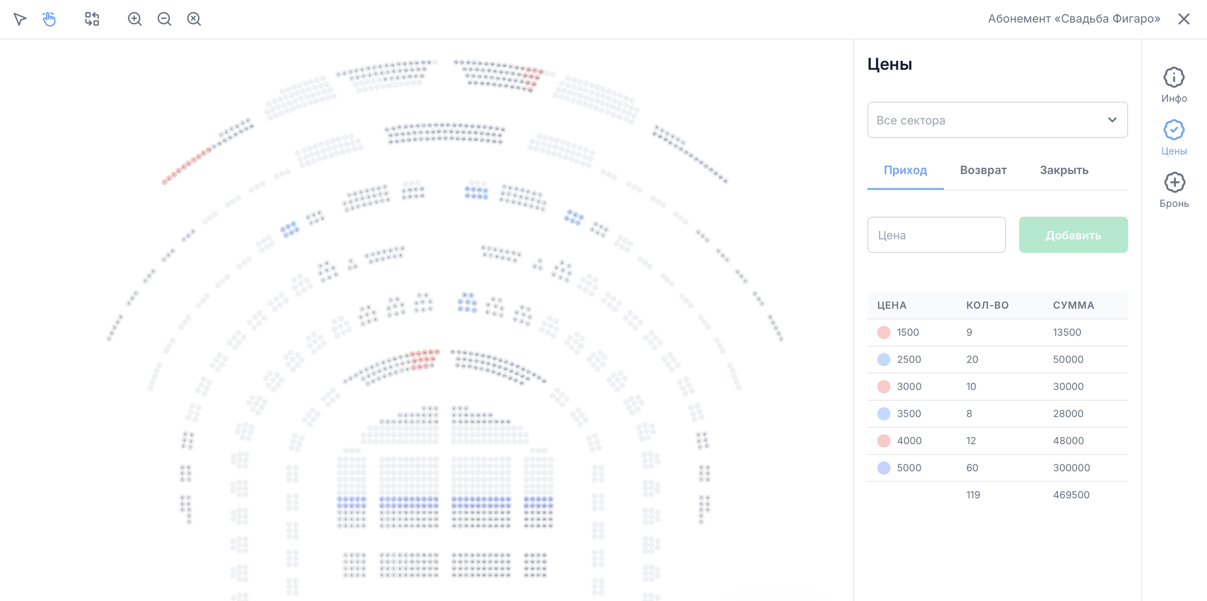Switch to the Приход tab

tap(905, 170)
